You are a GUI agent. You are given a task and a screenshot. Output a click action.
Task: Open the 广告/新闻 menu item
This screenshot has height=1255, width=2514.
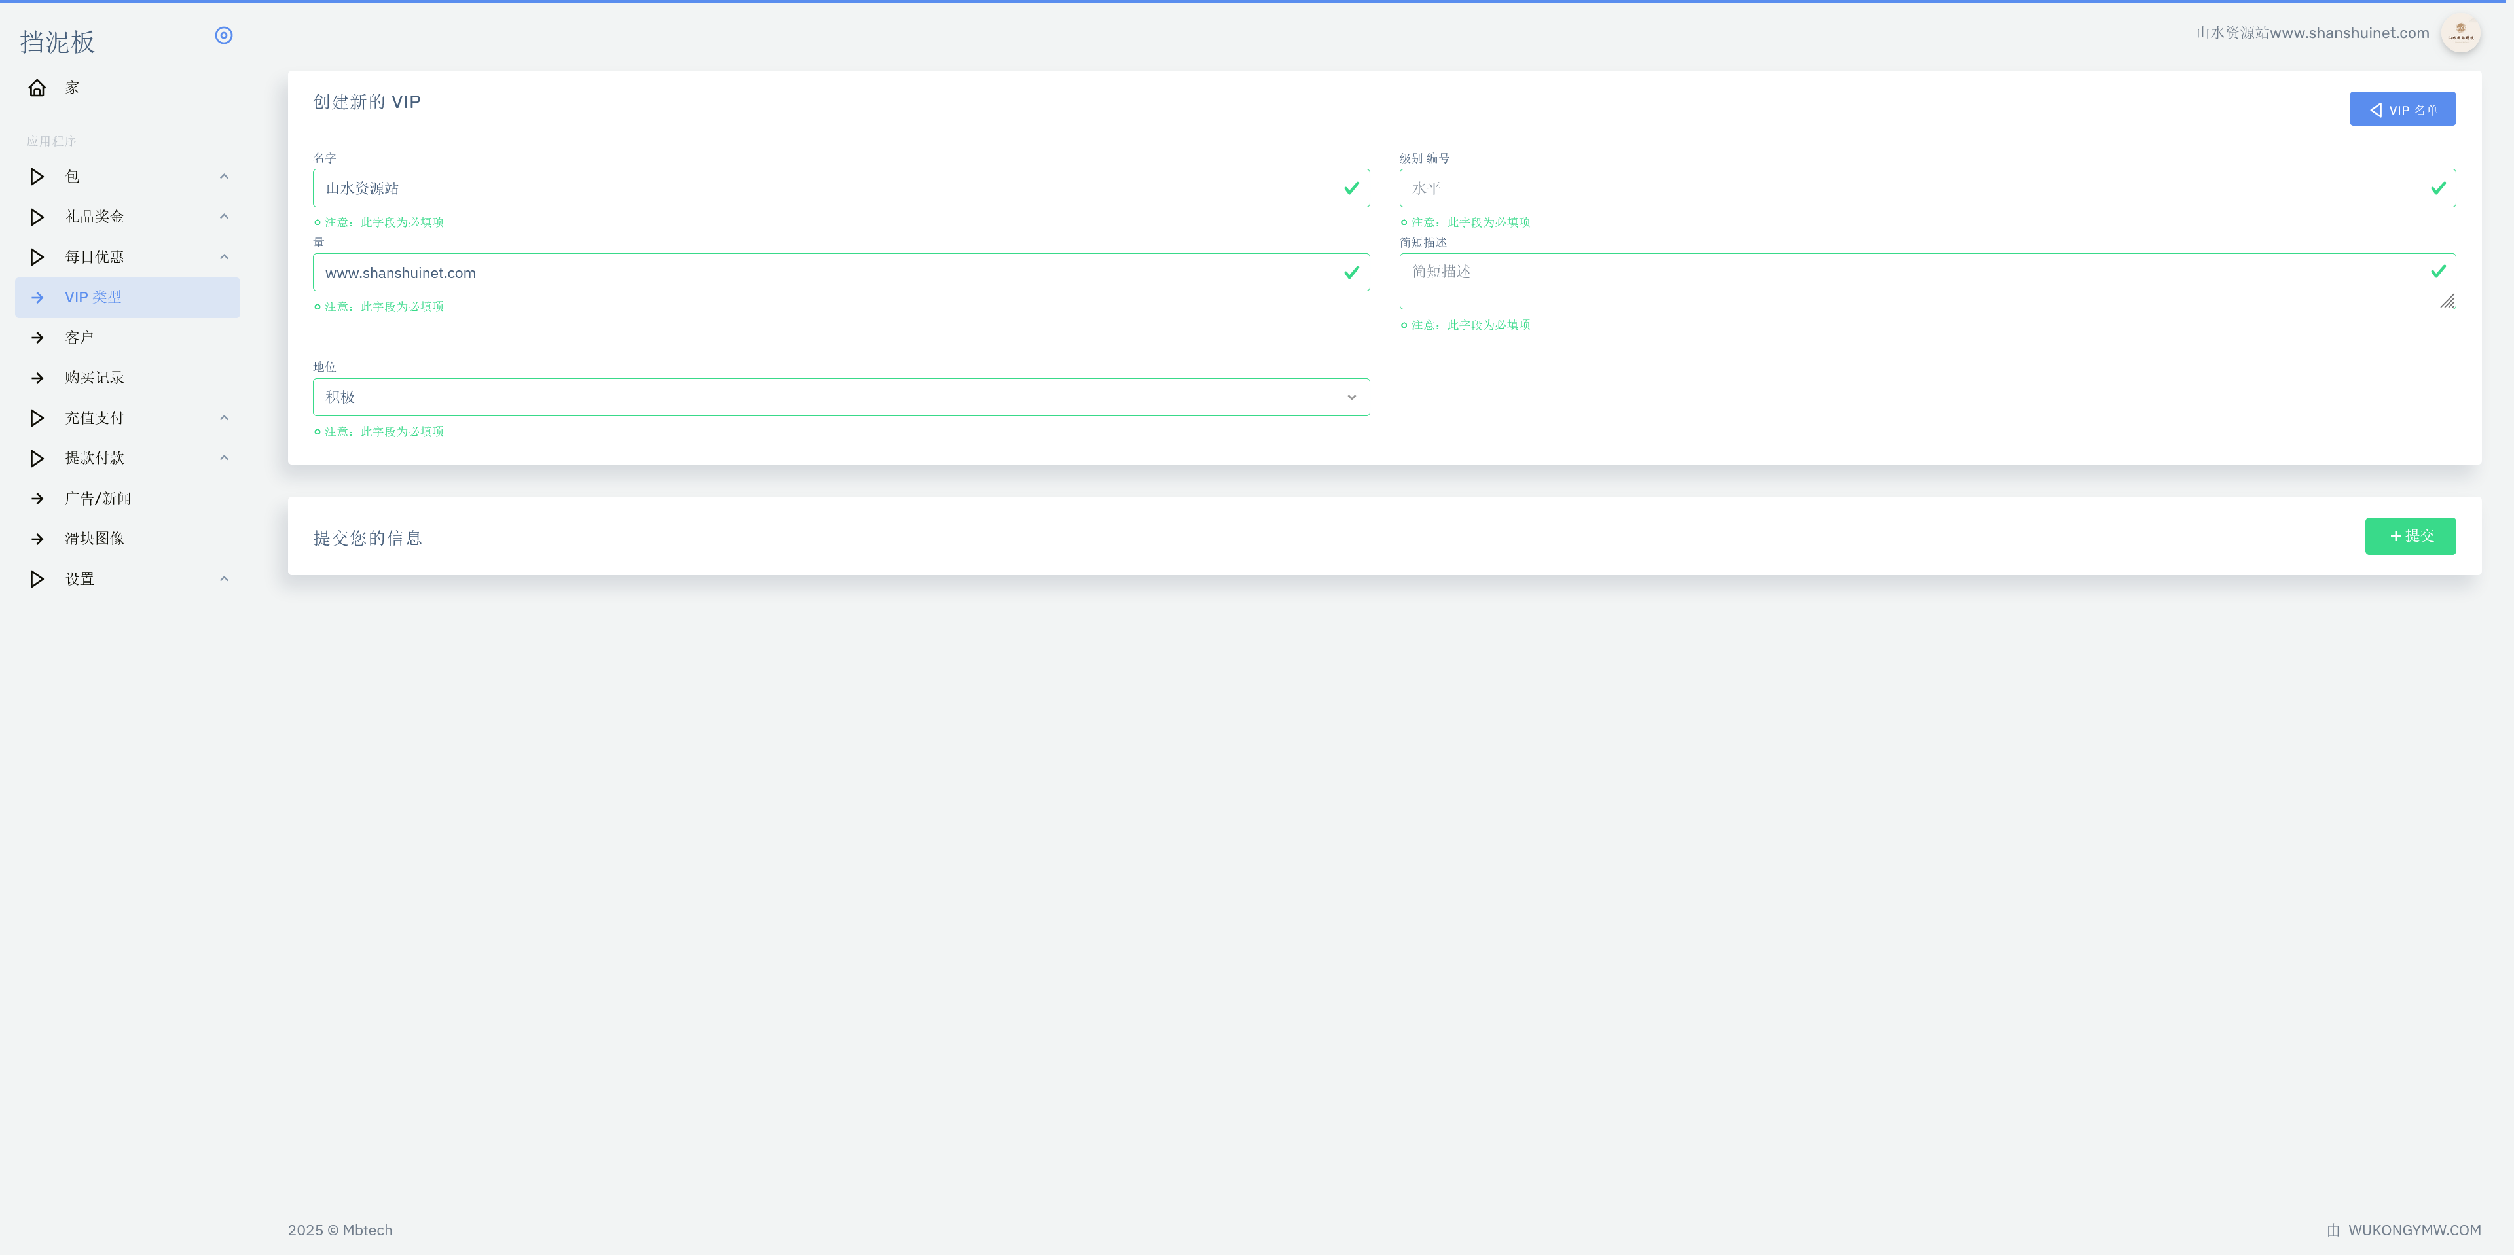pos(98,499)
